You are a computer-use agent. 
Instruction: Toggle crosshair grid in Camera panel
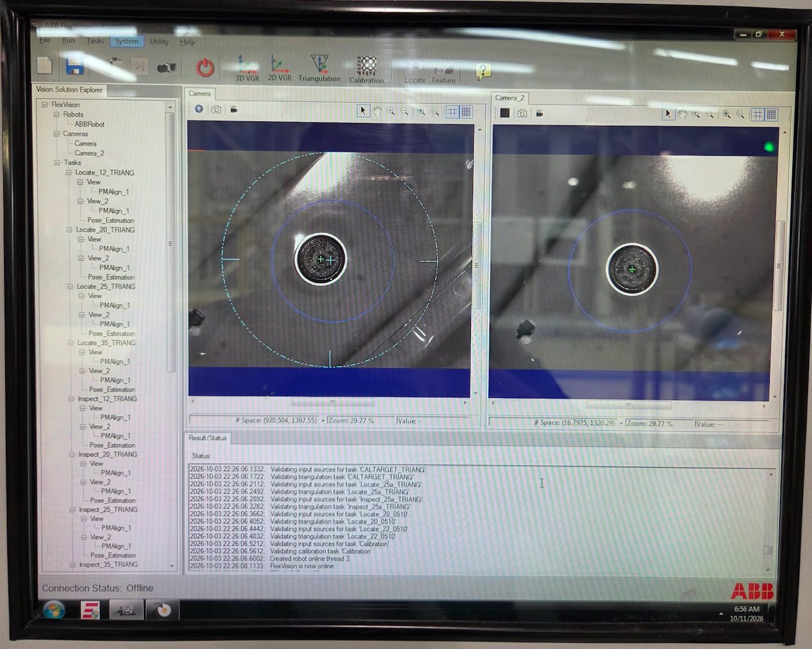tap(452, 112)
